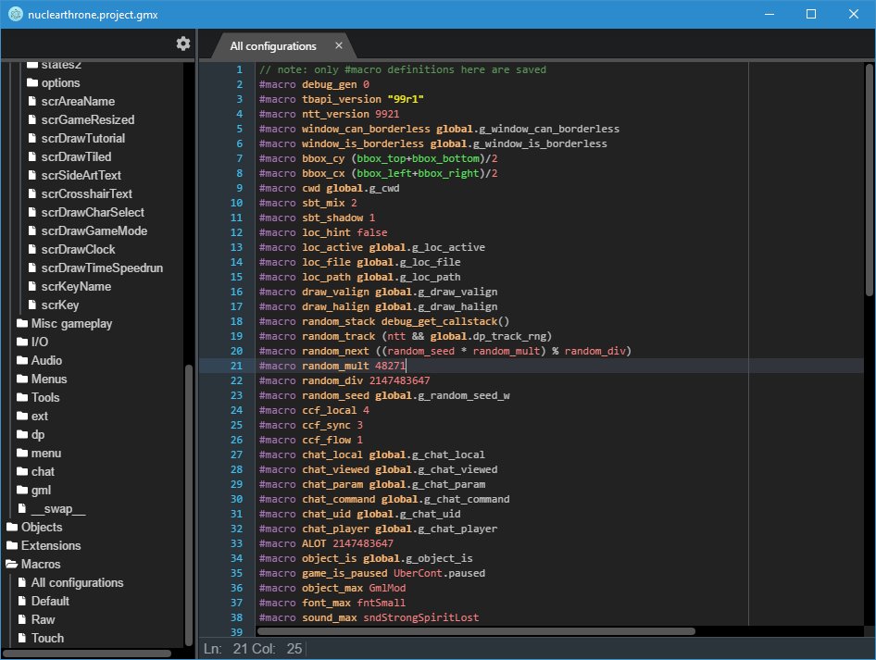
Task: Click UberCont on game_is_paused line
Action: pos(418,573)
